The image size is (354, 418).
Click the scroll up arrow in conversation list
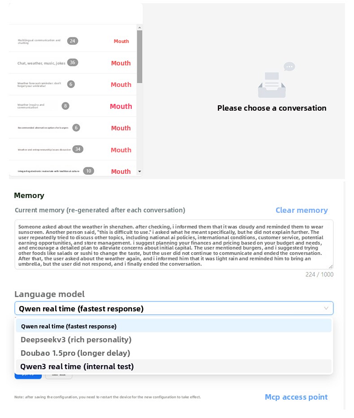click(139, 27)
